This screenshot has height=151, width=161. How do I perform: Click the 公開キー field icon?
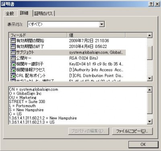pyautogui.click(x=13, y=58)
